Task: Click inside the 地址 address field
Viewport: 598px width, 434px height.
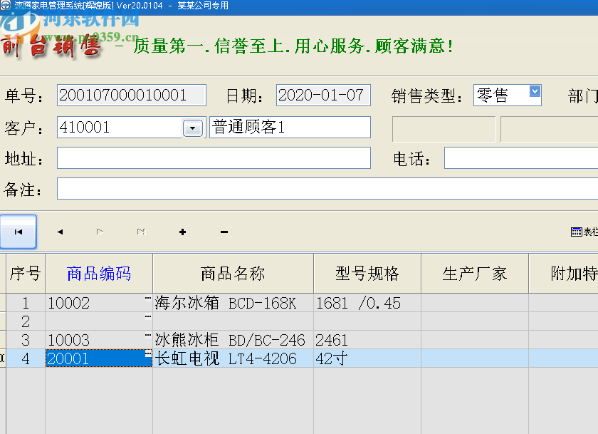Action: click(x=213, y=157)
